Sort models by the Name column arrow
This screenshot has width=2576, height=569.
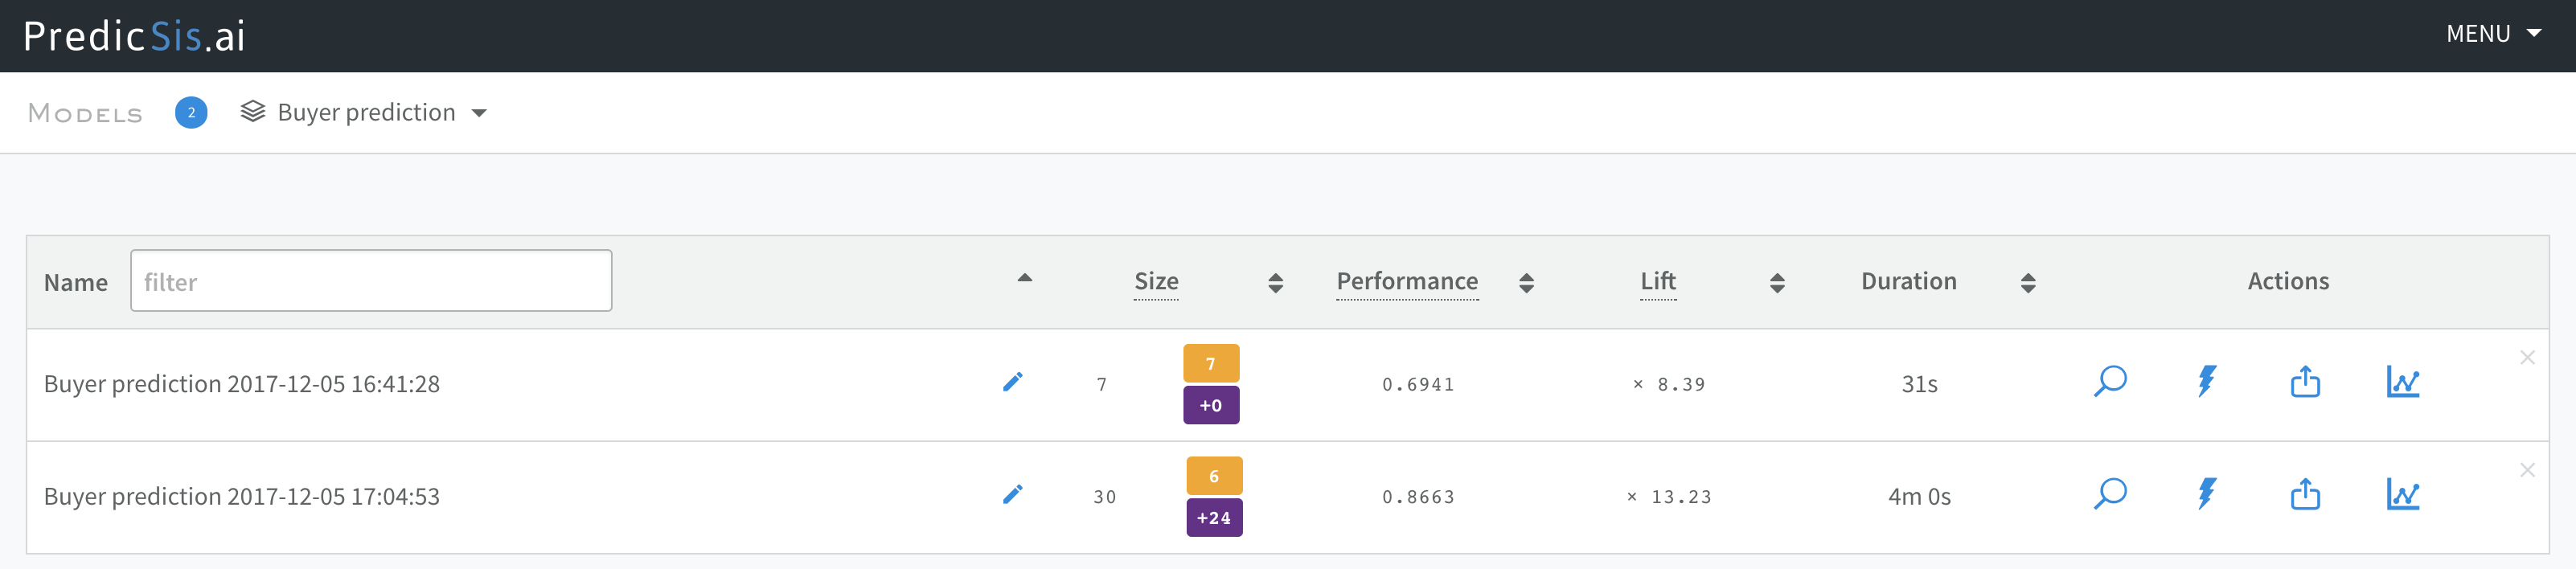pos(1024,279)
